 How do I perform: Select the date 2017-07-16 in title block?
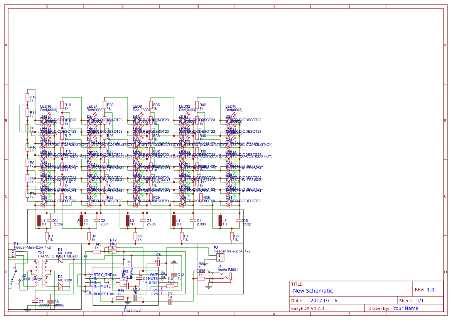(x=324, y=300)
